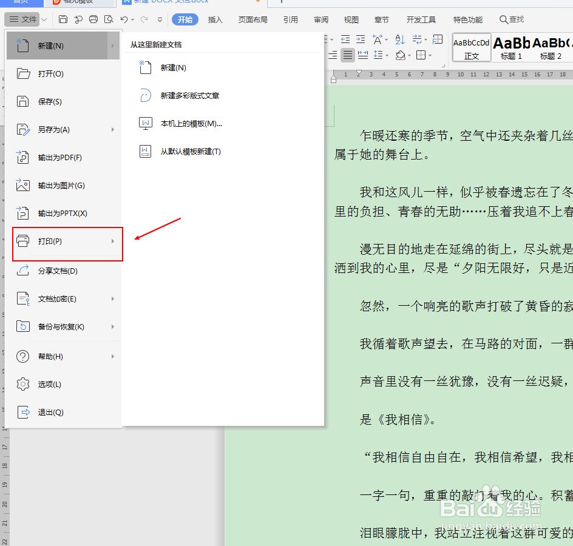The height and width of the screenshot is (546, 573).
Task: Click the Decrease Indent icon
Action: pos(346,39)
